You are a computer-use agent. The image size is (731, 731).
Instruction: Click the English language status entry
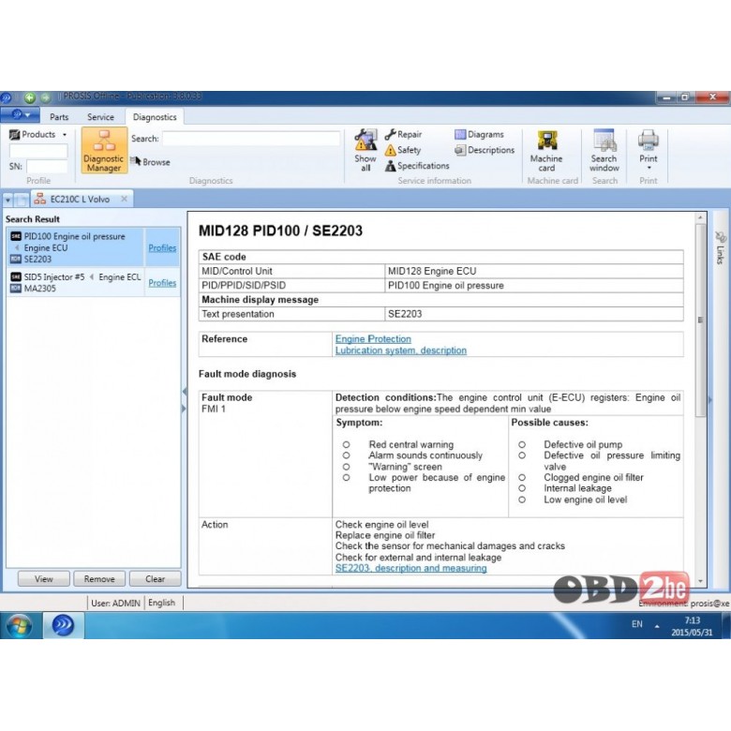(161, 603)
